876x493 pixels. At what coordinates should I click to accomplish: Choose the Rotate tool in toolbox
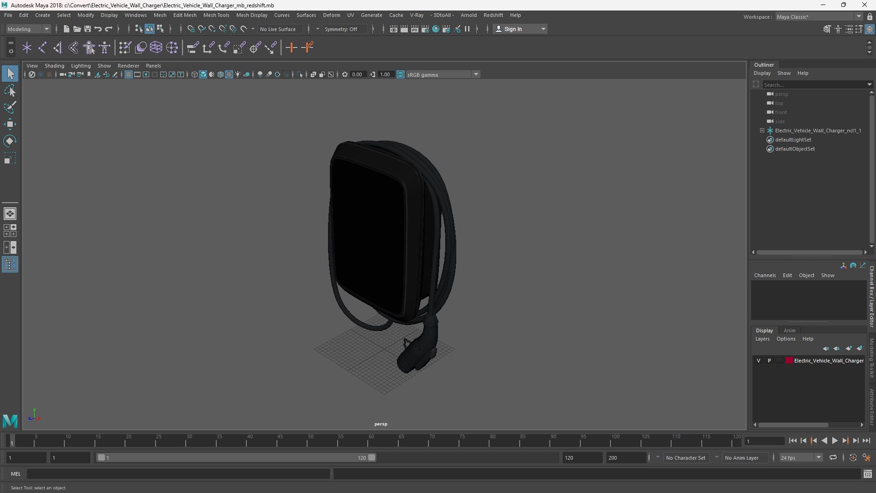click(x=10, y=141)
